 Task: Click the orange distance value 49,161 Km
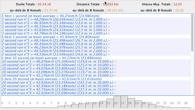pos(115,10)
